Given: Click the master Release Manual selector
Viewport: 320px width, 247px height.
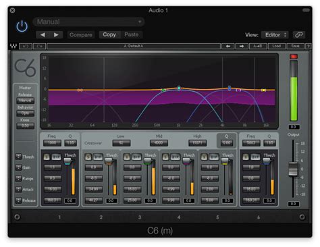Looking at the screenshot, I should [26, 101].
